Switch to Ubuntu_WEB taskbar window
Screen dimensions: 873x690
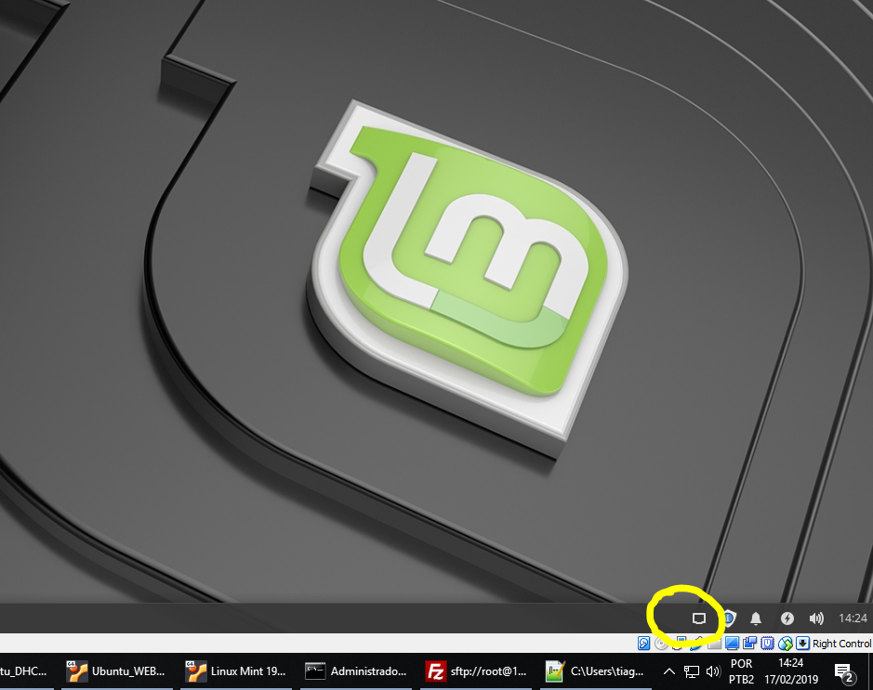tap(117, 671)
